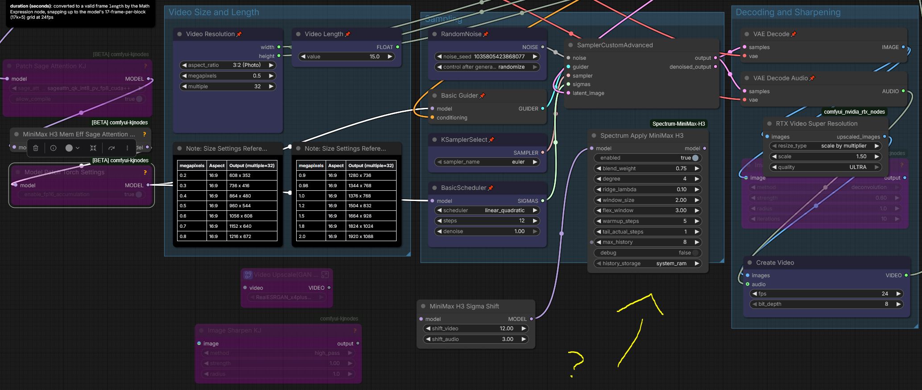Open help question mark on MiniMax H3 Mem Eff node
Screen dimensions: 922x390
[145, 134]
